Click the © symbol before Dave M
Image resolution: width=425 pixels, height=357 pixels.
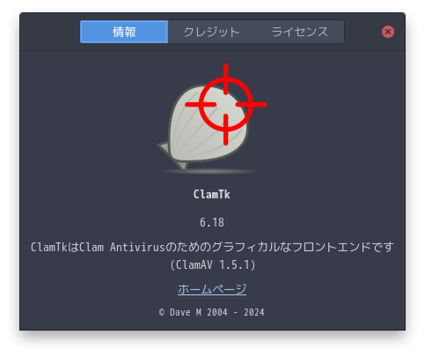tap(162, 312)
